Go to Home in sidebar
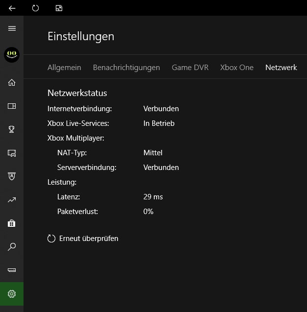 (12, 82)
